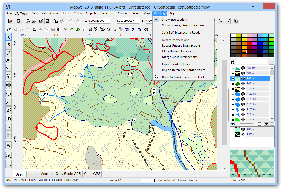Click Export Border Nodes entry
Viewport: 282px width, 190px height.
coord(176,64)
